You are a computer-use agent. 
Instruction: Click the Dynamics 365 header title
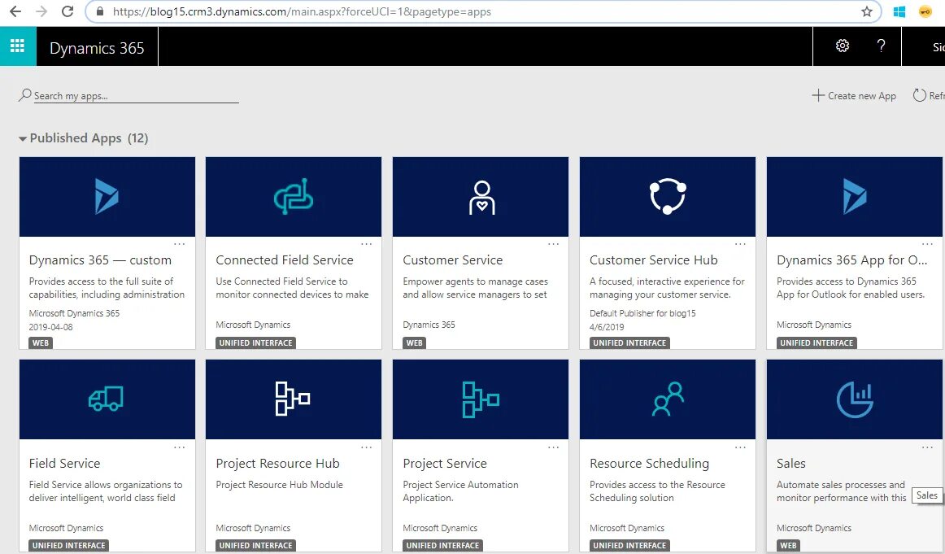[97, 48]
